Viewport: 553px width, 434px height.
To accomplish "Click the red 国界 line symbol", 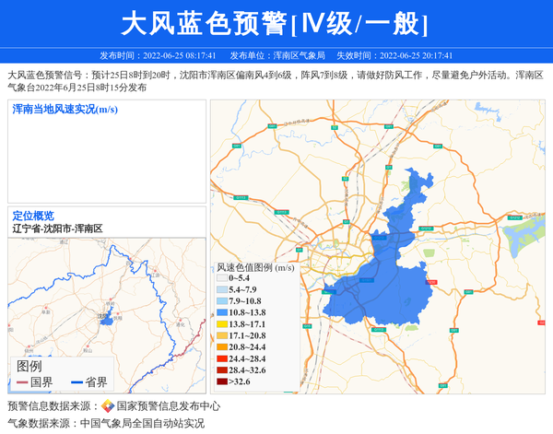I will click(20, 382).
